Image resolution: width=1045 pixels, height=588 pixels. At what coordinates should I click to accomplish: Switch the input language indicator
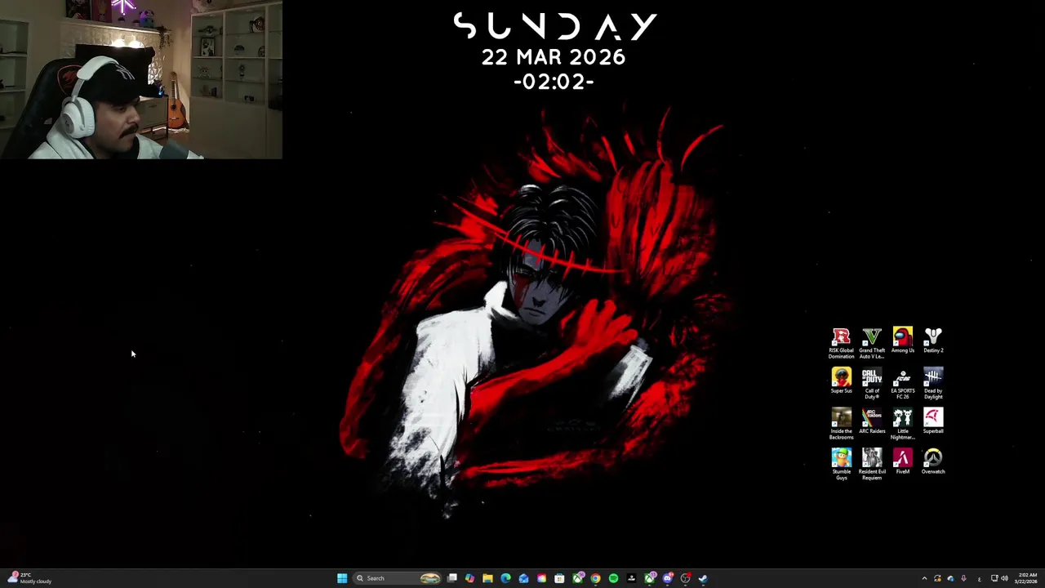(x=979, y=579)
